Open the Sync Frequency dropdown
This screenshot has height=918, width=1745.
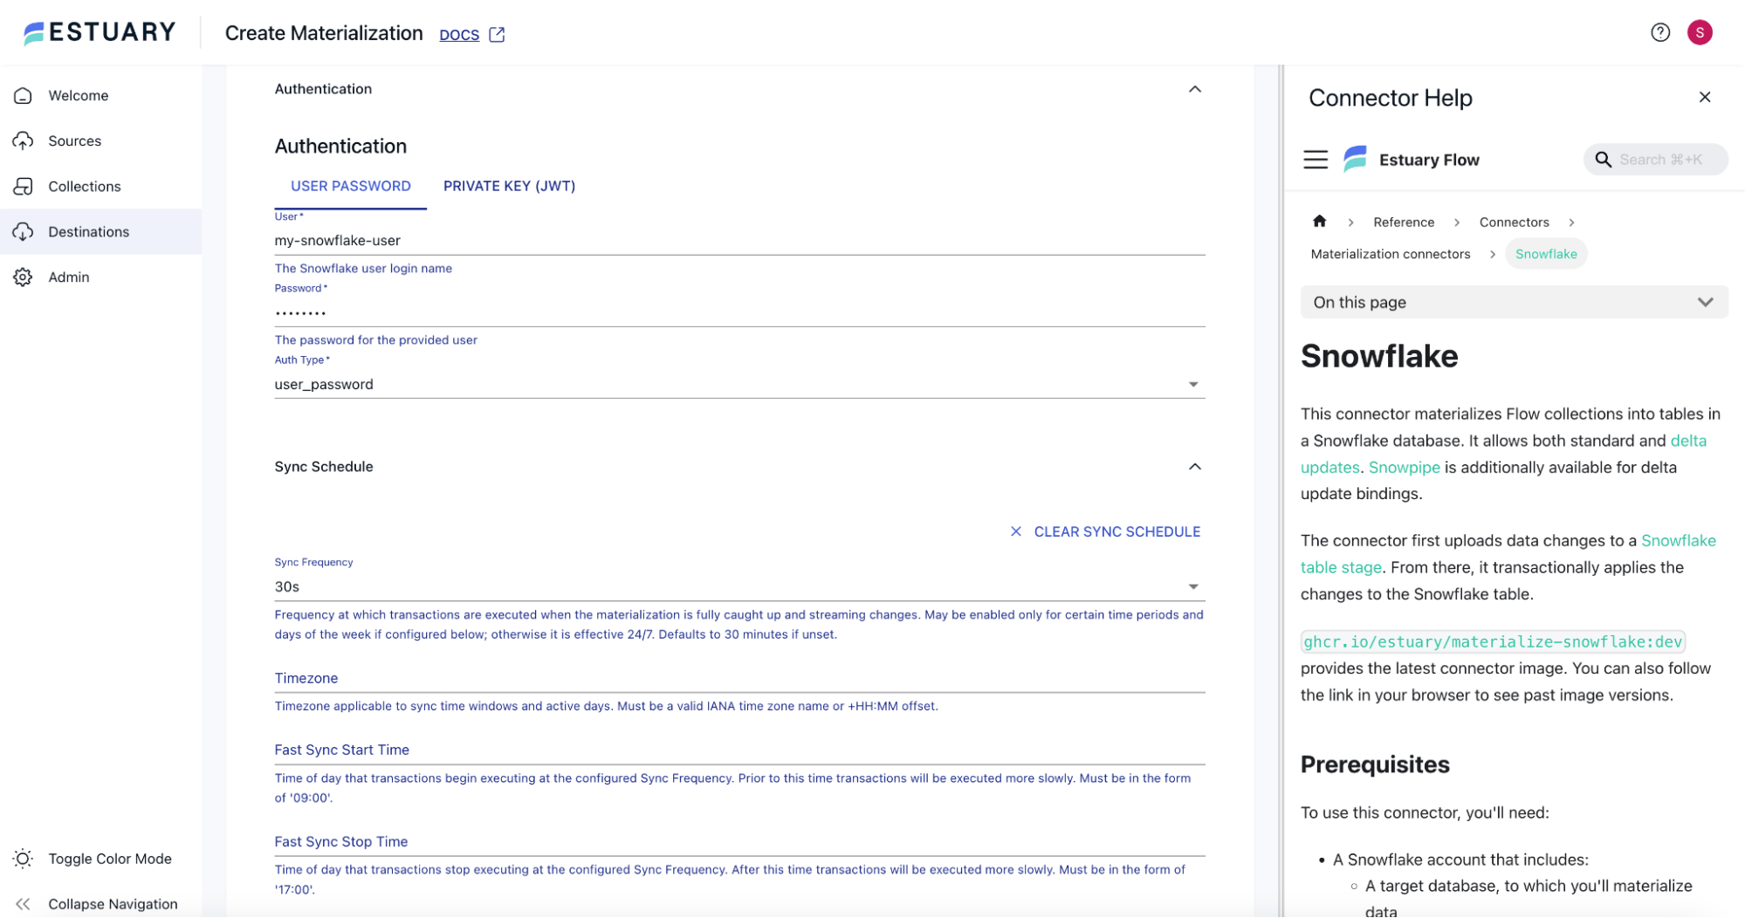739,587
